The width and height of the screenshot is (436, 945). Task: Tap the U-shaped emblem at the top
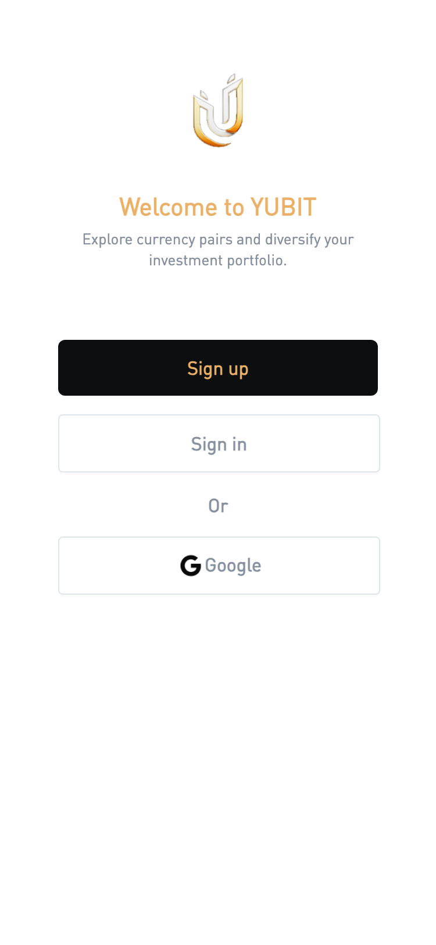click(x=218, y=110)
